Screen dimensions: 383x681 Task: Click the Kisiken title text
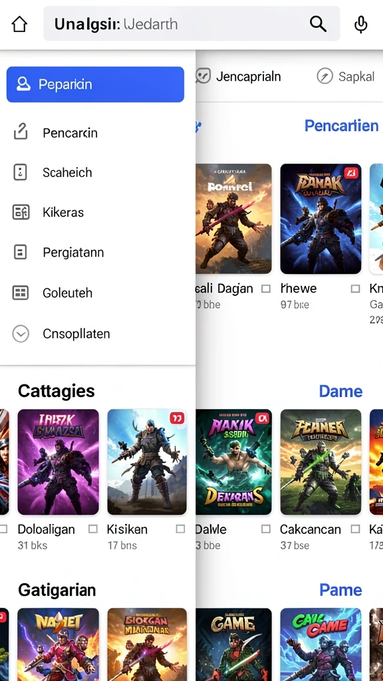pyautogui.click(x=127, y=529)
